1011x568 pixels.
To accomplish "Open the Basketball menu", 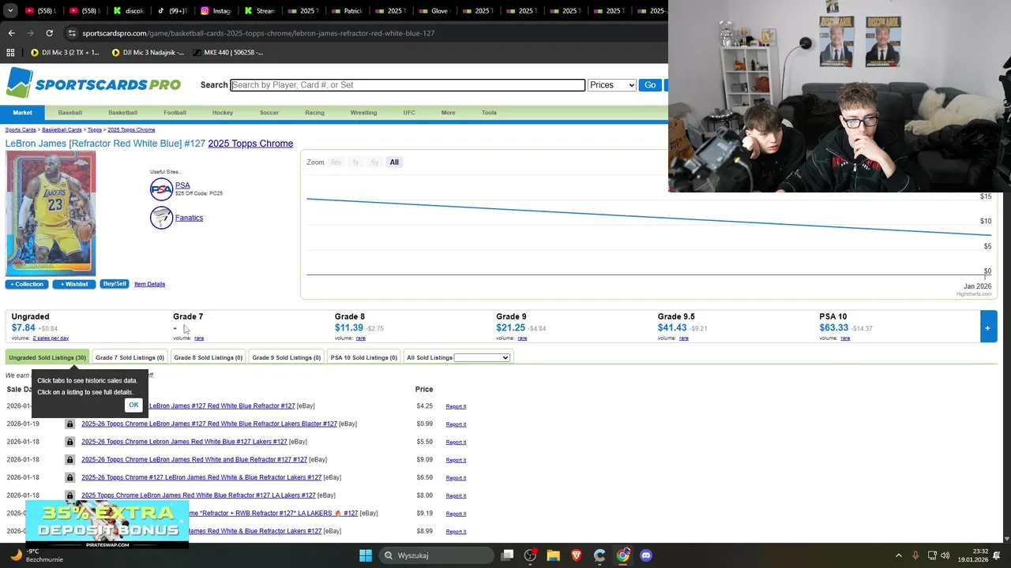I will point(122,113).
